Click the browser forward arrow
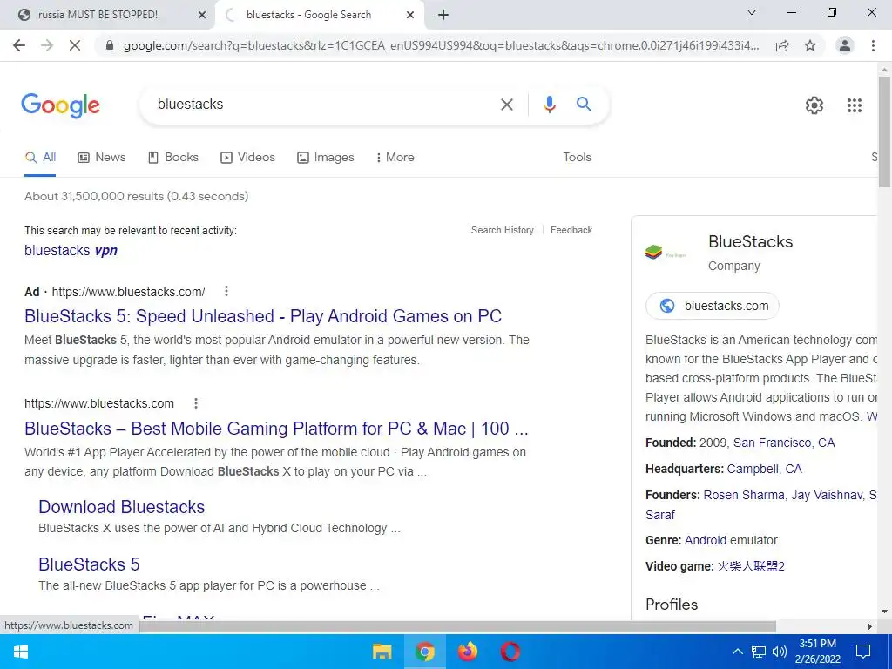Screen dimensions: 892x669 47,45
